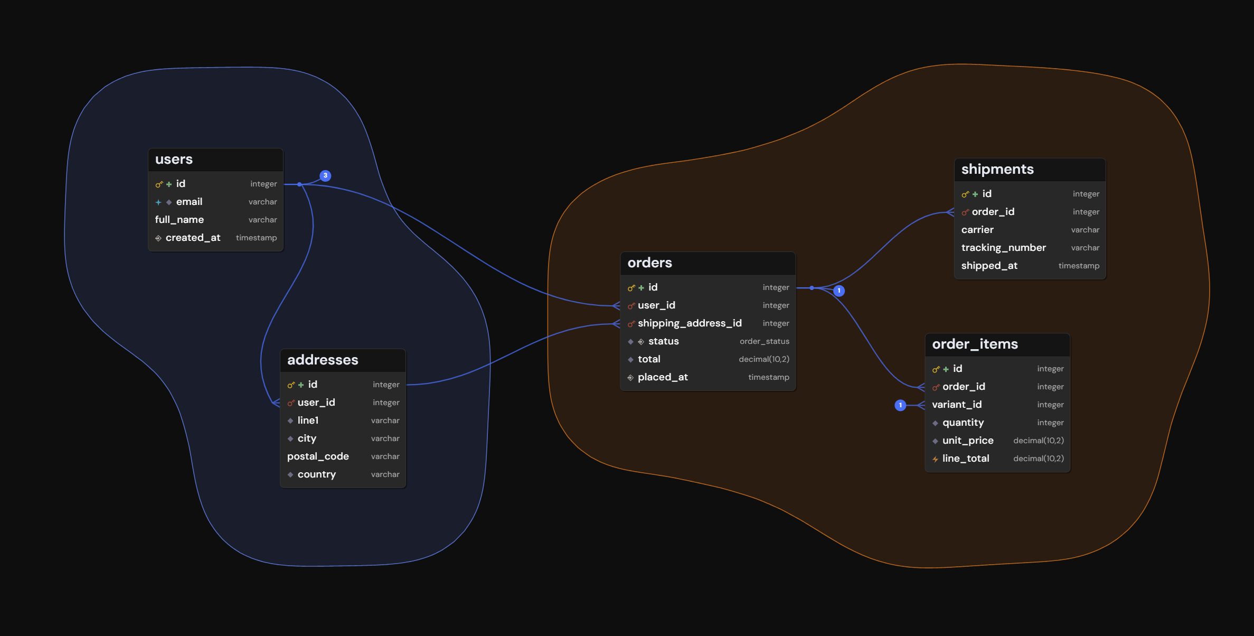Viewport: 1254px width, 636px height.
Task: Click the not-null diamond beside orders total
Action: pyautogui.click(x=630, y=360)
